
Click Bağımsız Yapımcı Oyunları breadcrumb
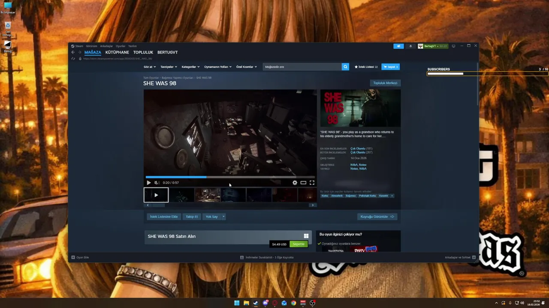click(x=178, y=78)
